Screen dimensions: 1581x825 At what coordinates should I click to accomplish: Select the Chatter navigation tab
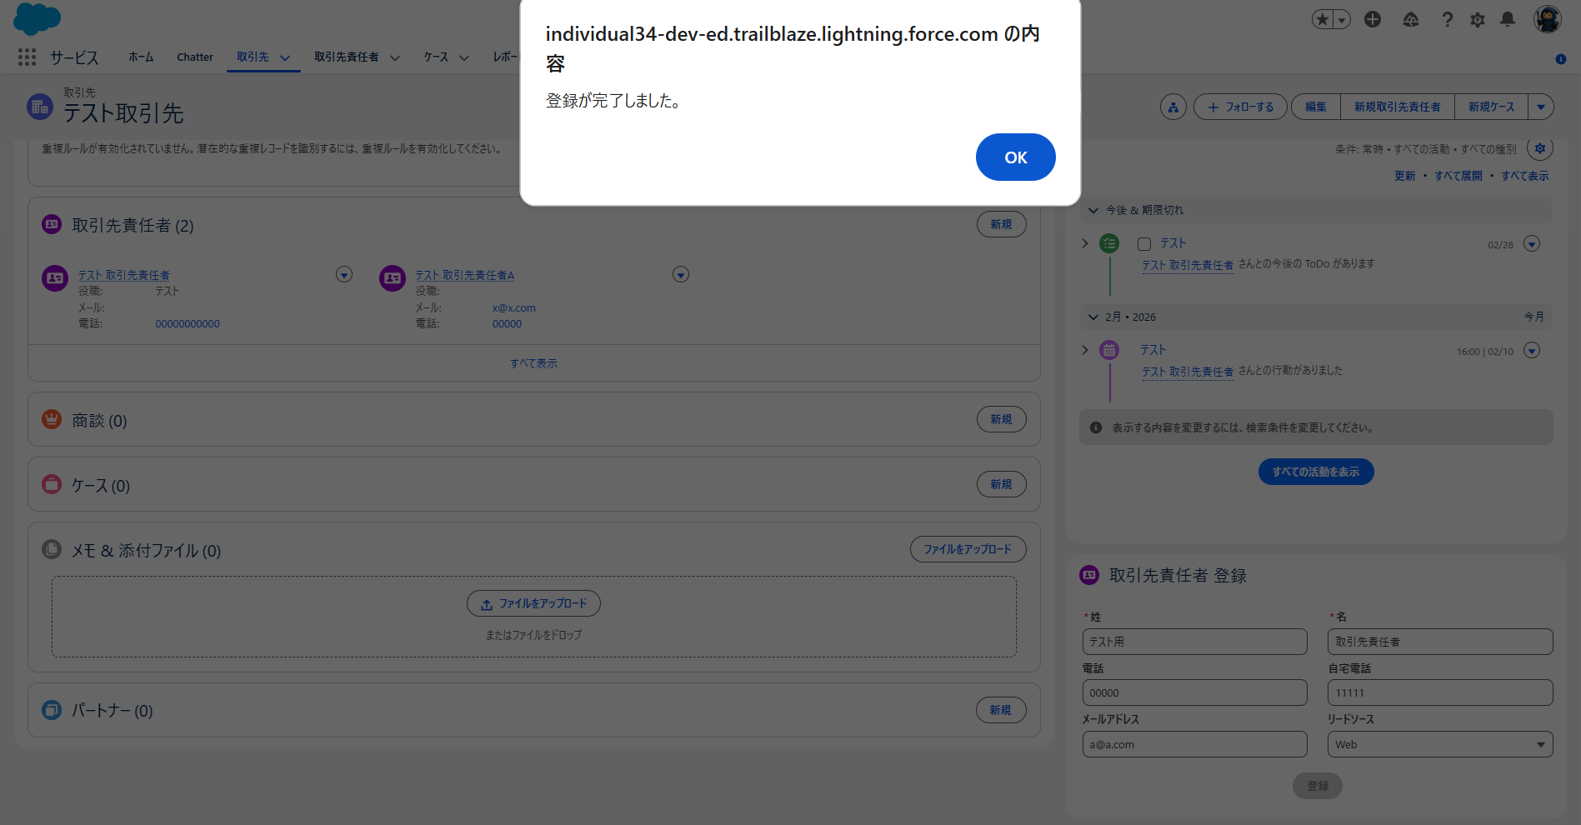click(194, 57)
